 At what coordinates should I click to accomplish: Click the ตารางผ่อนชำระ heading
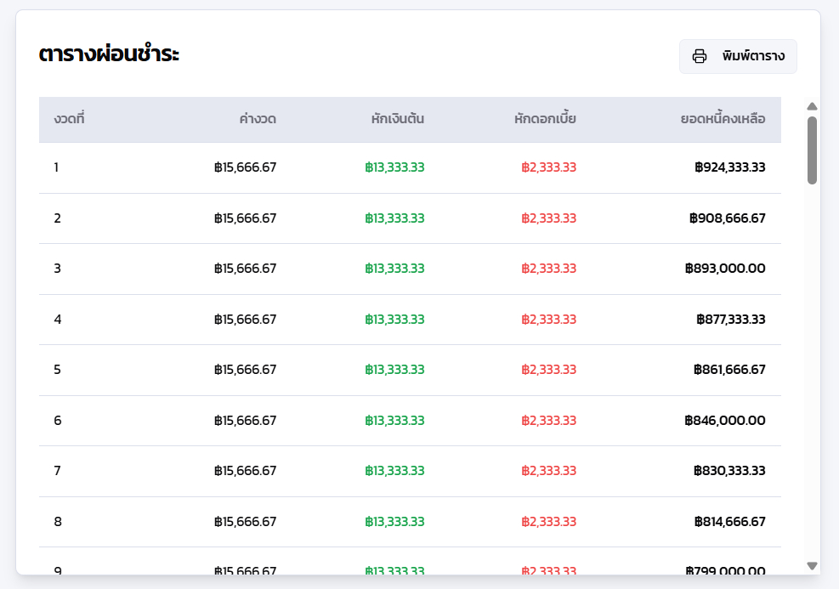coord(109,54)
